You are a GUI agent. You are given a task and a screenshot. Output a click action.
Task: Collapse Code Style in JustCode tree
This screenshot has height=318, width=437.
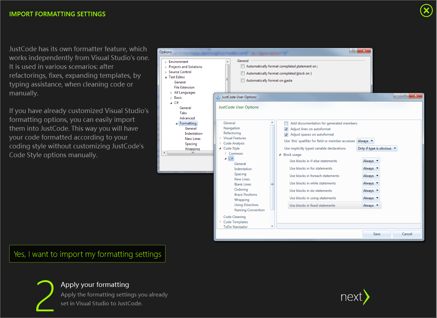point(221,148)
